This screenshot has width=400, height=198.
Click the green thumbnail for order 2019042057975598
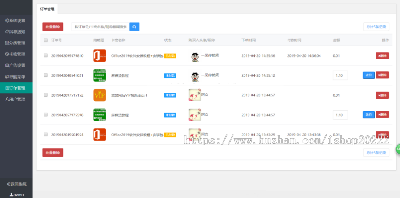click(x=100, y=115)
